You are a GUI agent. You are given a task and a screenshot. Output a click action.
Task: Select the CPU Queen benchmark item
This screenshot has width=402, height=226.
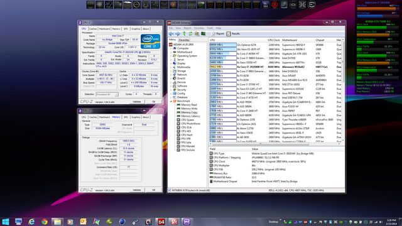coord(186,120)
